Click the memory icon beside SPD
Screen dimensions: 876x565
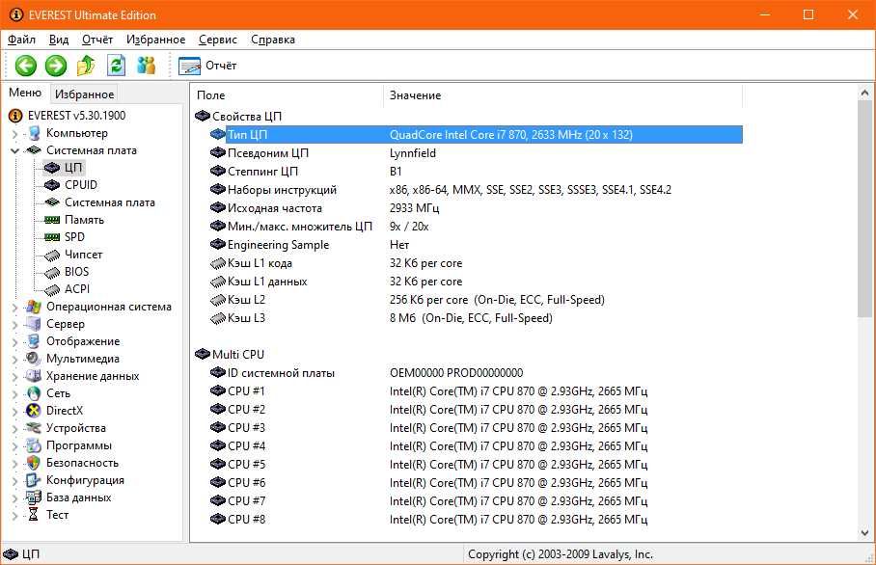point(52,237)
